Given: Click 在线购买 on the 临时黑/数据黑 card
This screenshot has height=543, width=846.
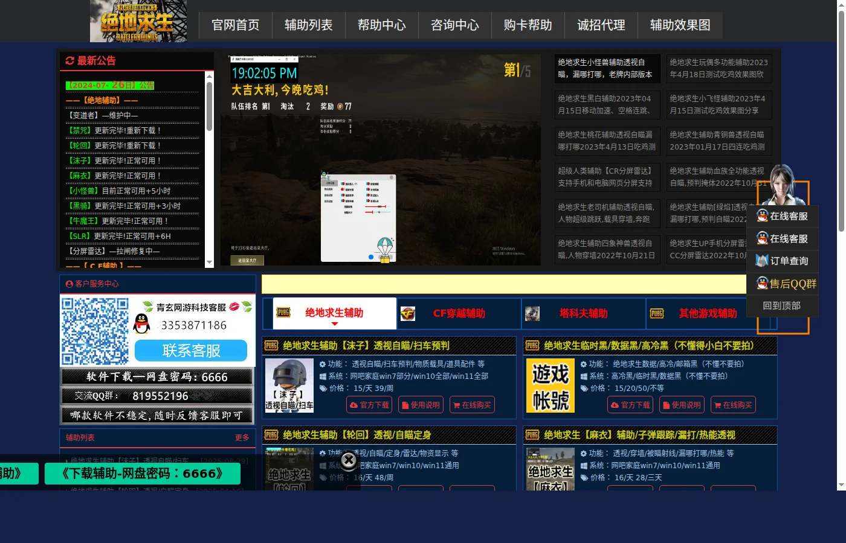Looking at the screenshot, I should [x=733, y=405].
